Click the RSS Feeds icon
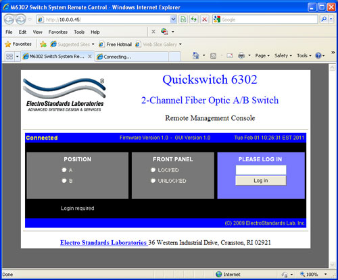This screenshot has height=280, width=338. click(213, 55)
